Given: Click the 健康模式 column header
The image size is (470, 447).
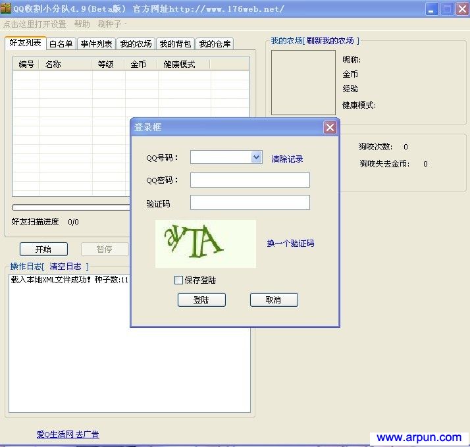Looking at the screenshot, I should point(184,64).
